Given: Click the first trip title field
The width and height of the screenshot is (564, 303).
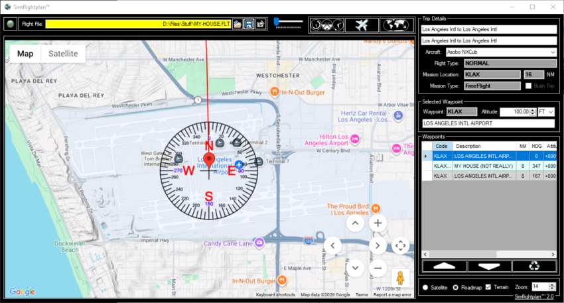Looking at the screenshot, I should (489, 29).
